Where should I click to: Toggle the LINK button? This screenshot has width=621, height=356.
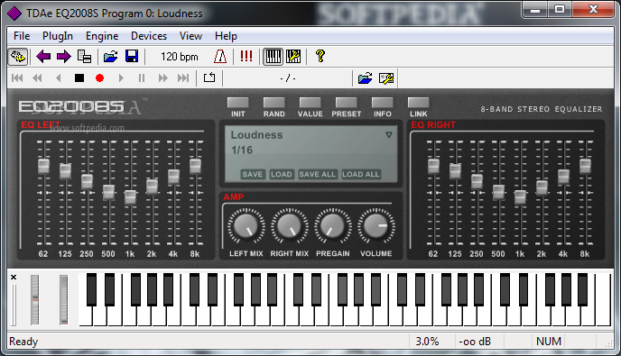tap(418, 103)
